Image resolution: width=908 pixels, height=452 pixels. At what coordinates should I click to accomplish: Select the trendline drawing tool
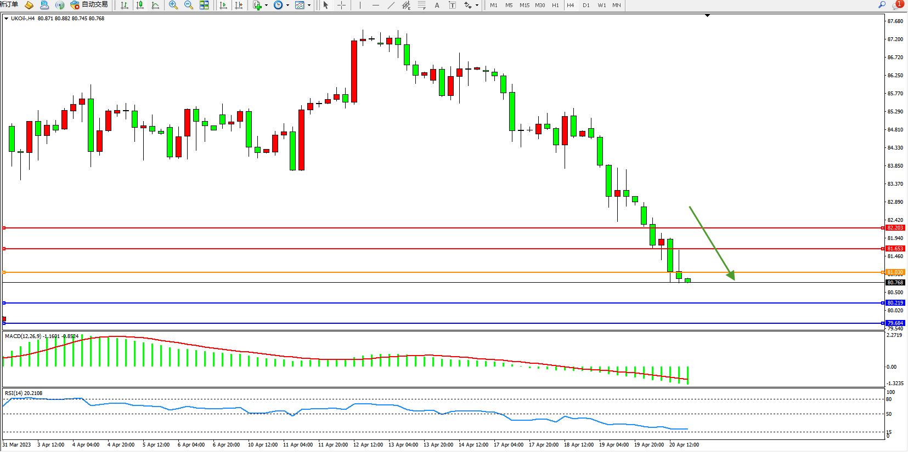[391, 5]
